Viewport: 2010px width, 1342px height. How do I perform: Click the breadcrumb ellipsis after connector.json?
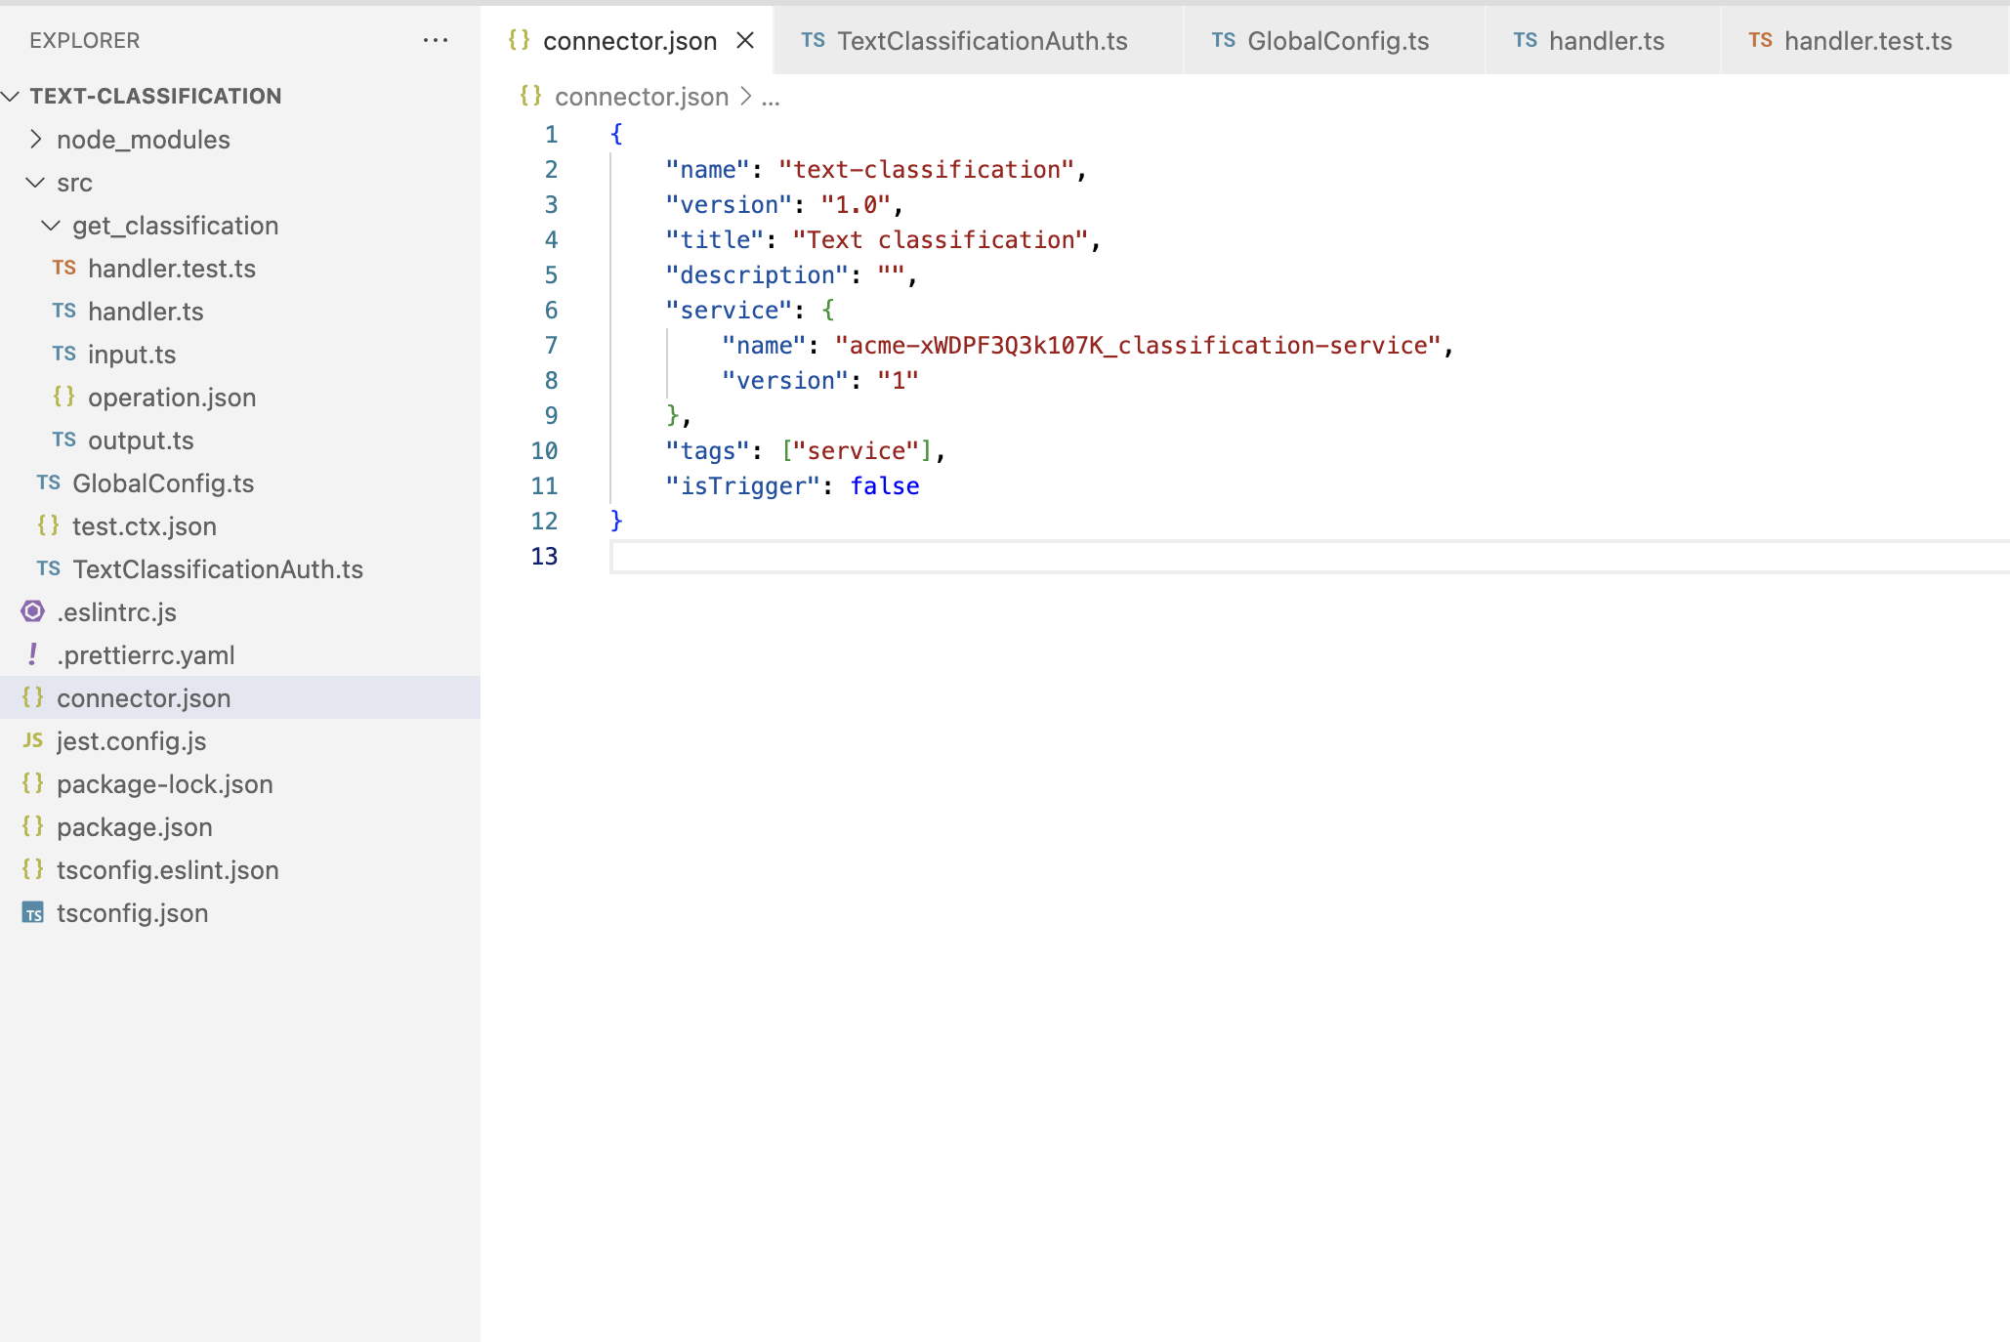click(x=771, y=97)
